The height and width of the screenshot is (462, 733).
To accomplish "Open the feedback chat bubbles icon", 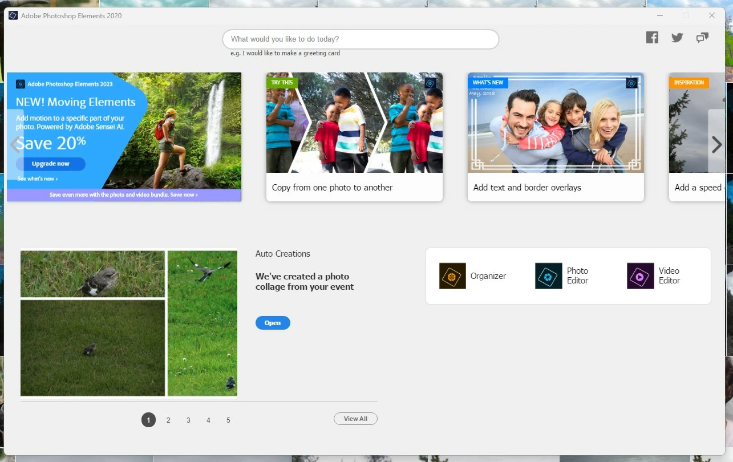I will pyautogui.click(x=702, y=38).
